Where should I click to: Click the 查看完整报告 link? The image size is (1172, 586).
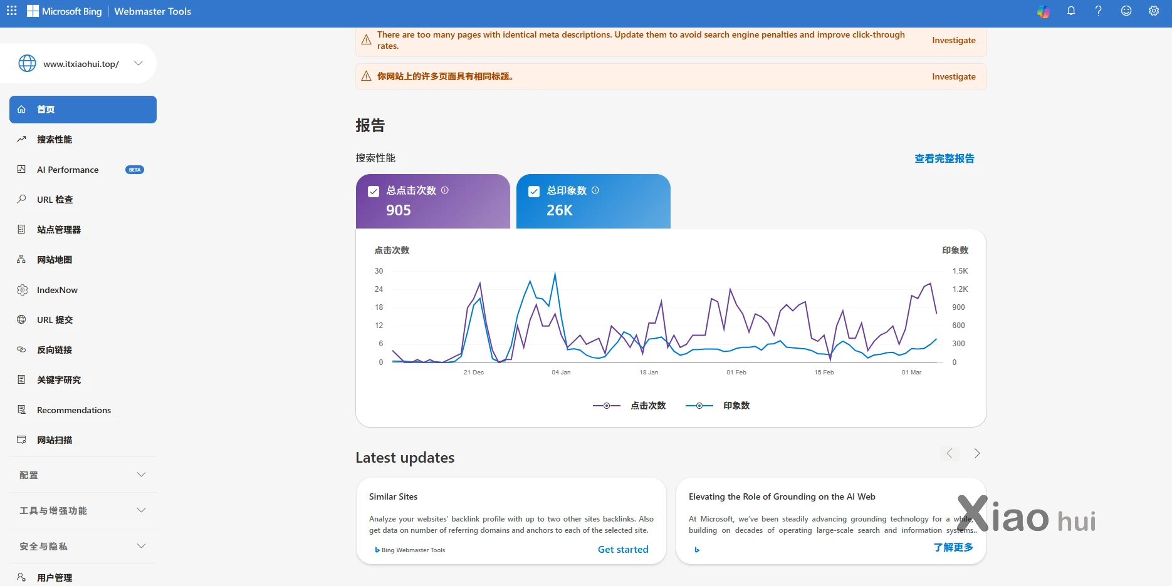point(944,158)
